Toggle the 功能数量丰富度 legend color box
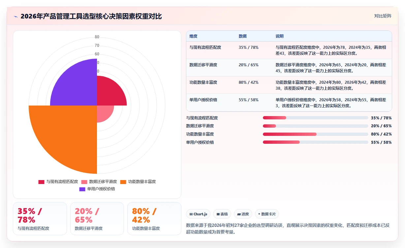The image size is (405, 248). point(123,182)
